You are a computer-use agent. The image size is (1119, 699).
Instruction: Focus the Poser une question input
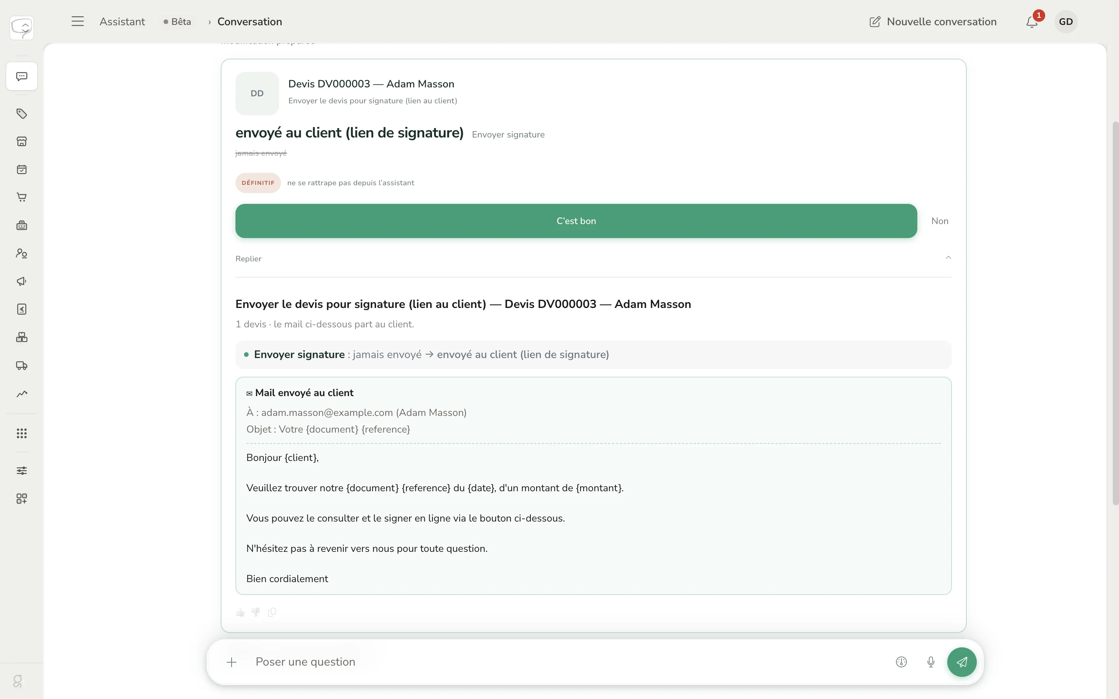(569, 662)
